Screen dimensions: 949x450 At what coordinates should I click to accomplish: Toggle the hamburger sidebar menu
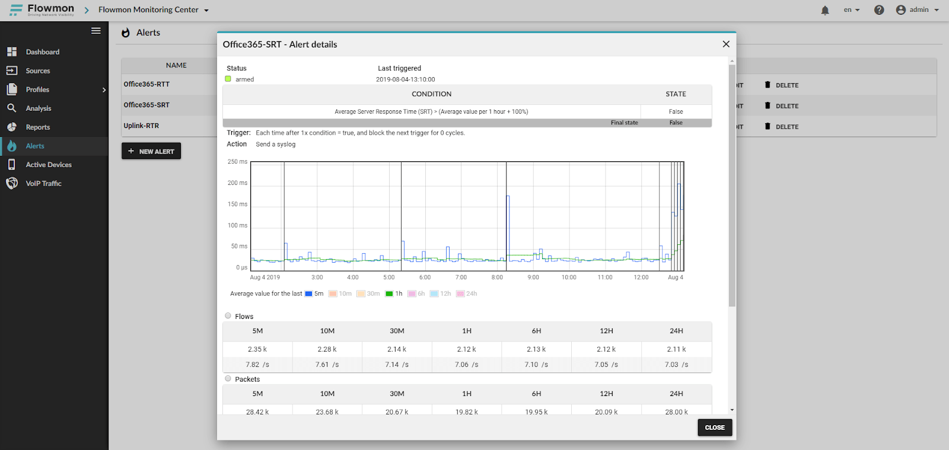coord(95,31)
